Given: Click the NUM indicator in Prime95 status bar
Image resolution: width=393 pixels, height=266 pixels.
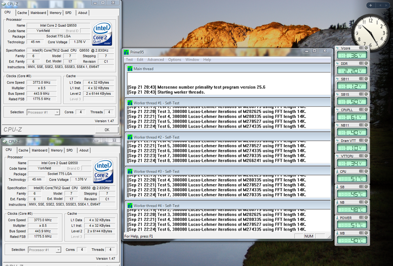Looking at the screenshot, I should click(309, 236).
